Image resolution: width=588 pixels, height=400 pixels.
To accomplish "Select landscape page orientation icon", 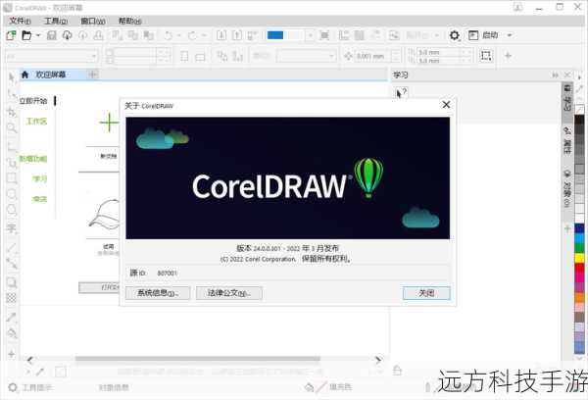I will pyautogui.click(x=200, y=57).
